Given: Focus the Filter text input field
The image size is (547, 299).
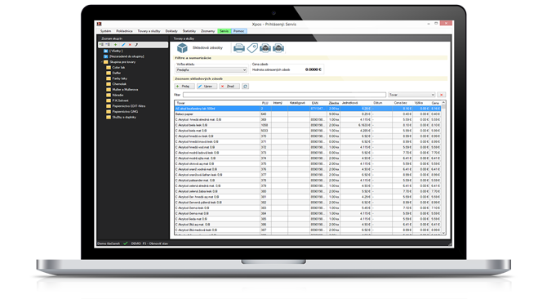Looking at the screenshot, I should [284, 95].
